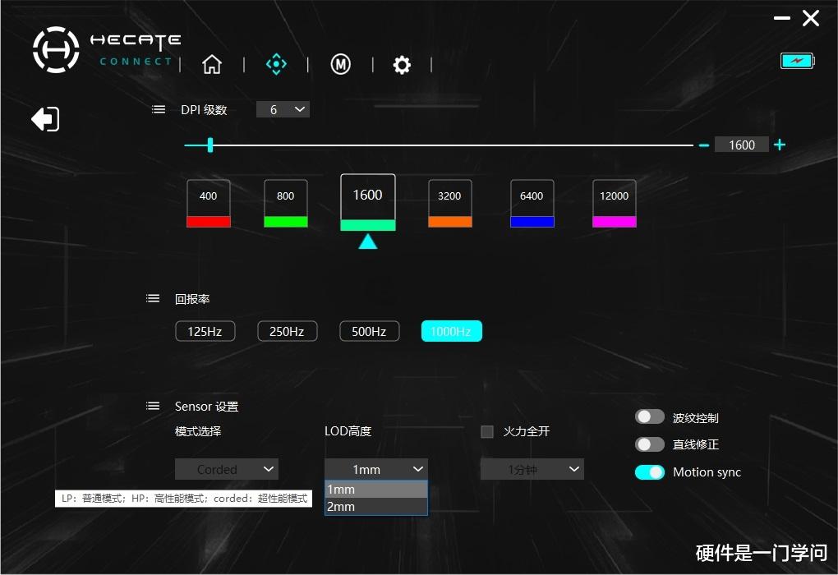
Task: Click the battery charging indicator
Action: (x=798, y=61)
